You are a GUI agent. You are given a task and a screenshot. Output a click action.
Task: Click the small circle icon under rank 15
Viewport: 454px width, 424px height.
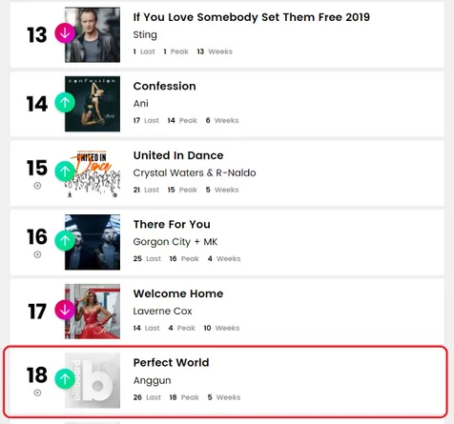pos(37,186)
